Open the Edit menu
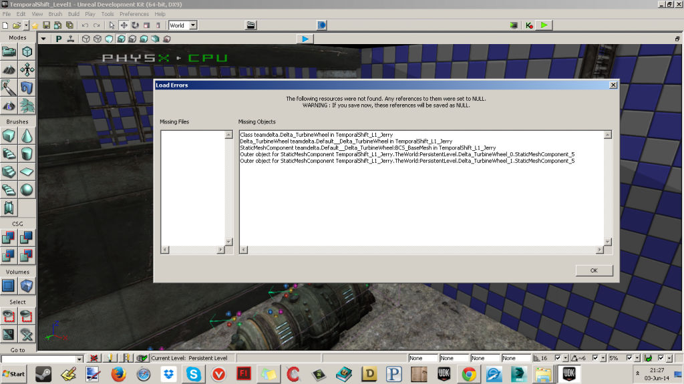Screen dimensions: 684x384 21,14
